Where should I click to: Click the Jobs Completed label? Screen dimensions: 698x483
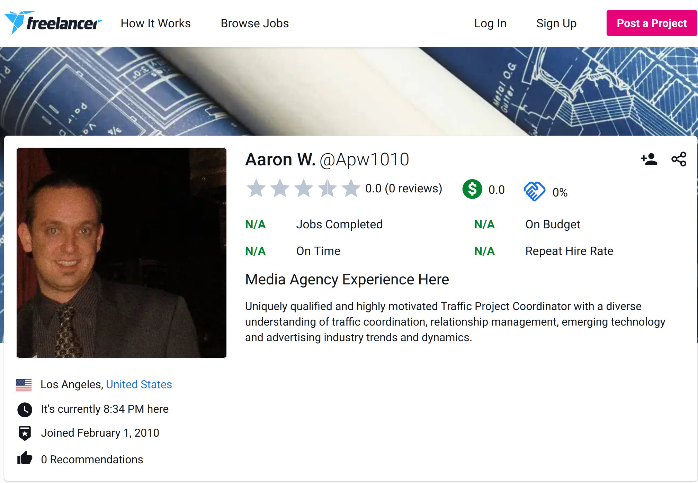[x=339, y=224]
